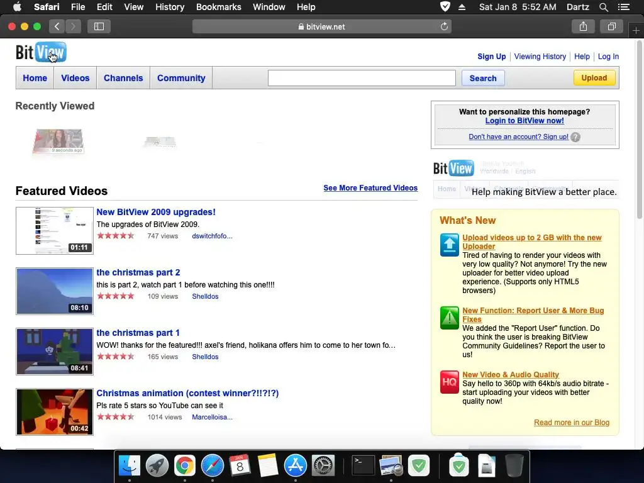Open the Community tab
The width and height of the screenshot is (644, 483).
[181, 78]
